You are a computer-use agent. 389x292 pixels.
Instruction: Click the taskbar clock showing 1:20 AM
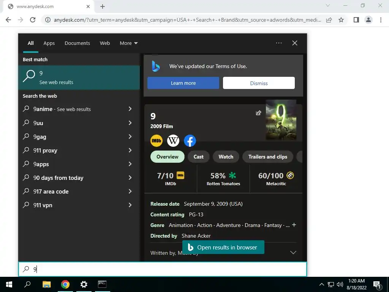click(356, 284)
